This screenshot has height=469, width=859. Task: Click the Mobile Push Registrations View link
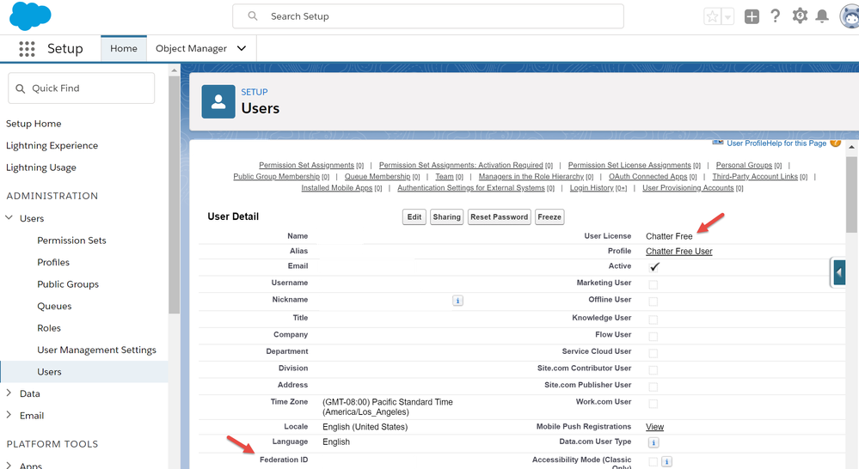[x=654, y=427]
